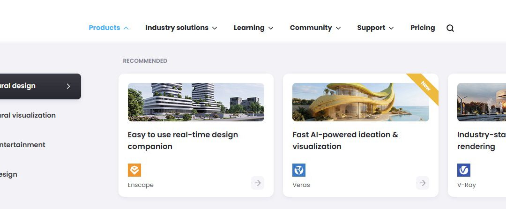Expand the Learning dropdown
Viewport: 506px width, 209px height.
253,28
